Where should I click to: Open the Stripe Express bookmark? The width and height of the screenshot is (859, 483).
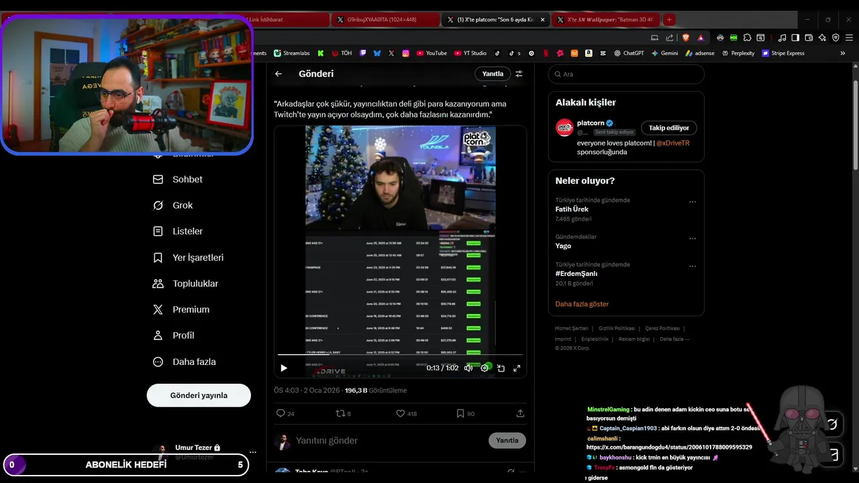783,53
